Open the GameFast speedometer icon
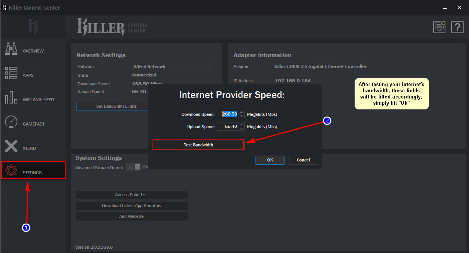469x253 pixels. coord(11,122)
